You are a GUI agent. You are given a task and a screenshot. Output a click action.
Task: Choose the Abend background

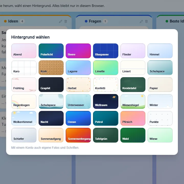(24, 51)
